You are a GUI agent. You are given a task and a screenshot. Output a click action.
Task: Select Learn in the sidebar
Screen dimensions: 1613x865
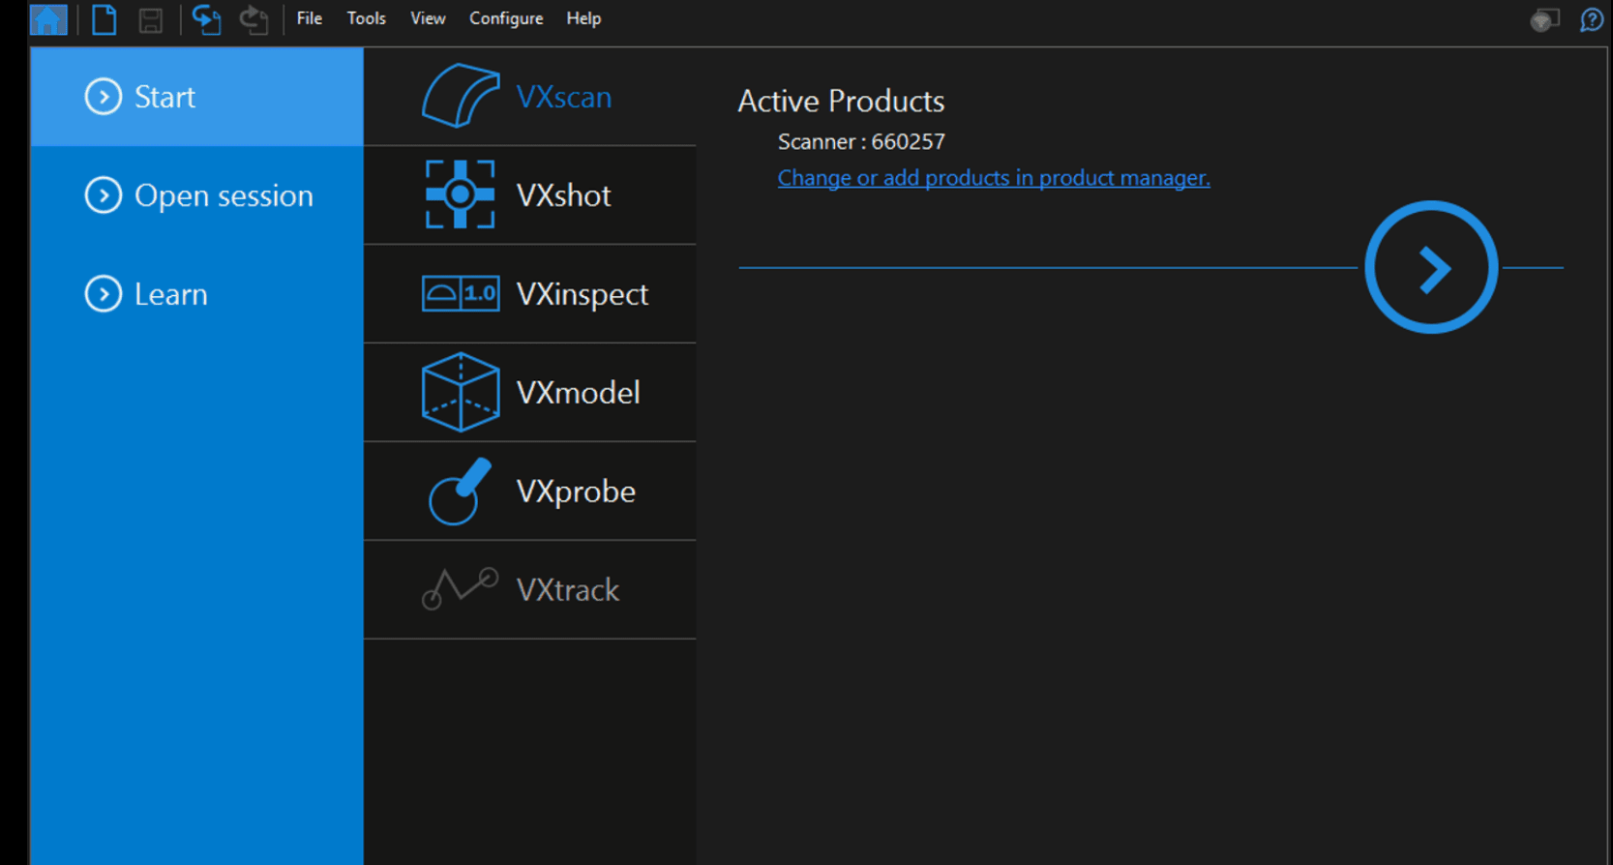pyautogui.click(x=196, y=294)
